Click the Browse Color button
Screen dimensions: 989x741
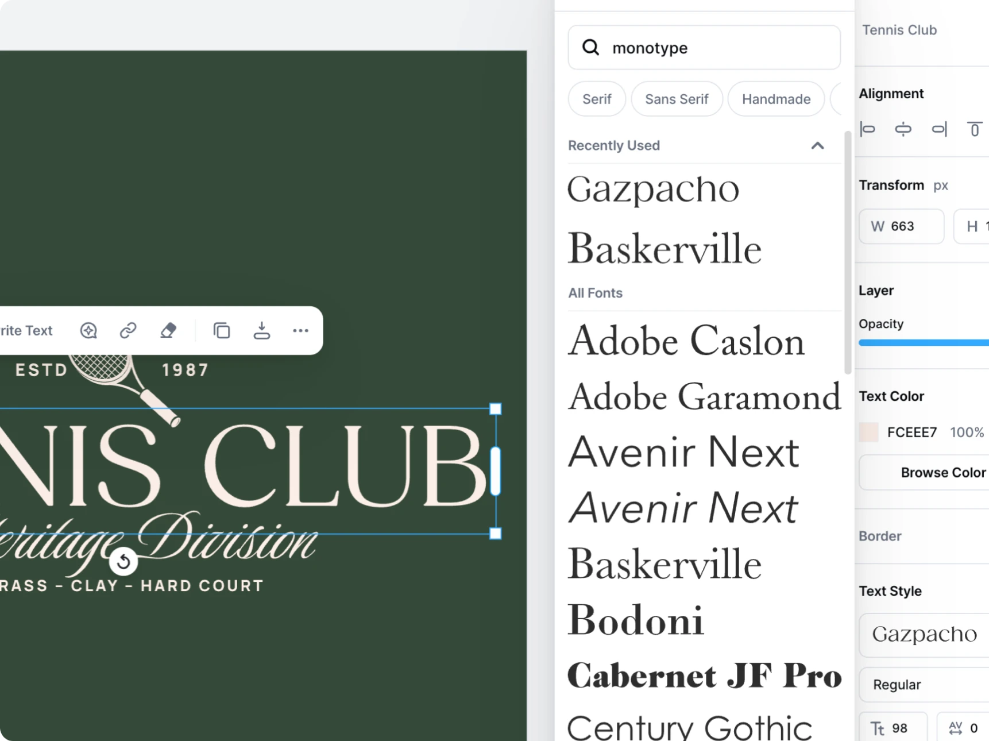[x=942, y=472]
